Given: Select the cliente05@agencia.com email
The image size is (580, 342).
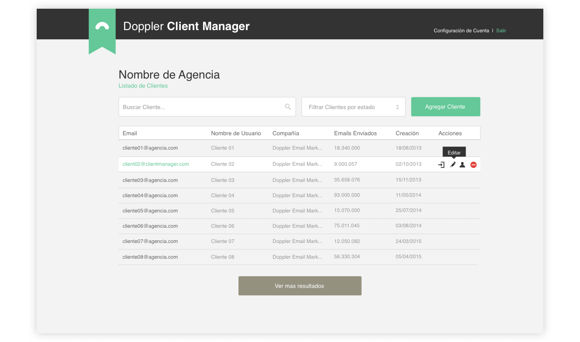Looking at the screenshot, I should coord(150,211).
